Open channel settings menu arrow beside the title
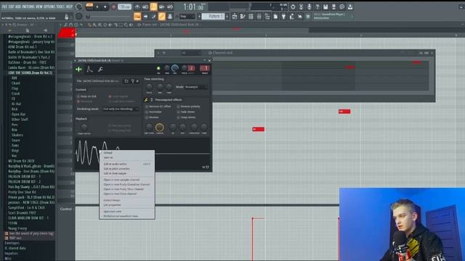 [x=76, y=60]
